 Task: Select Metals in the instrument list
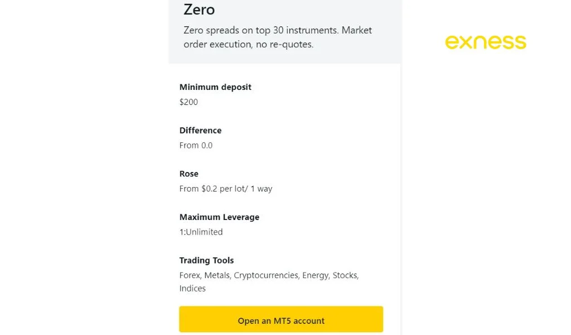point(217,275)
